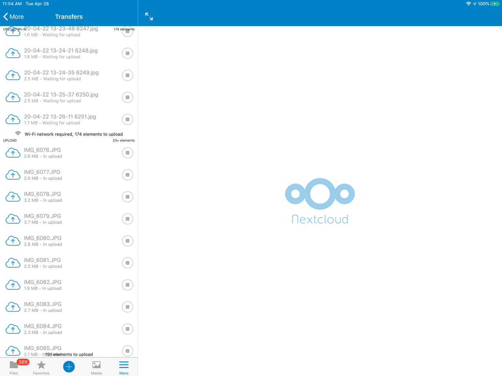Tap the Wi-Fi icon in status bar
Viewport: 502px width, 376px height.
click(x=469, y=4)
